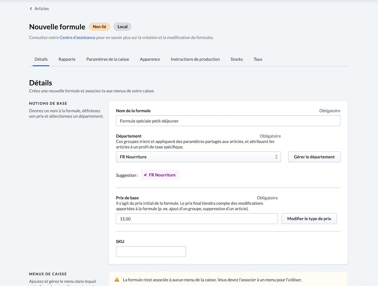The width and height of the screenshot is (378, 286).
Task: Click the sparkle icon in the suggestion chip
Action: point(146,175)
